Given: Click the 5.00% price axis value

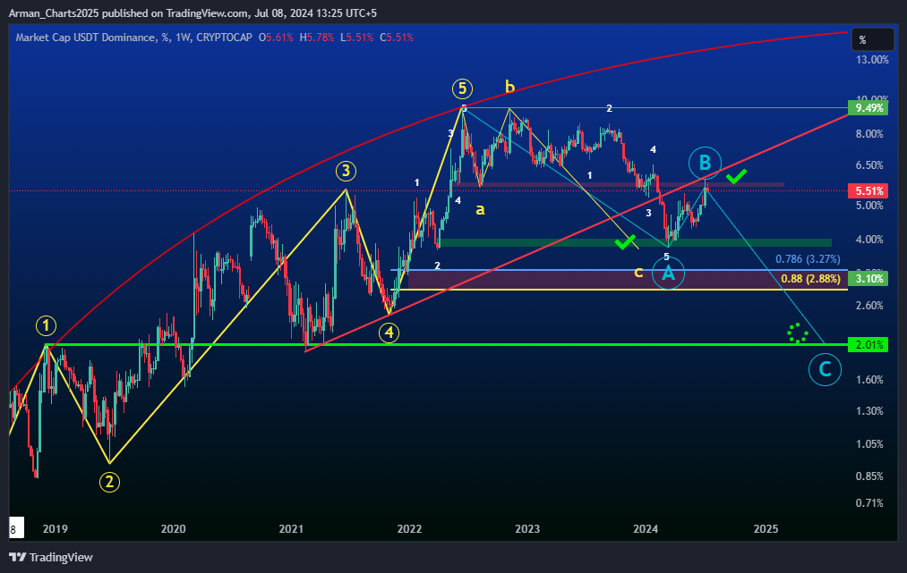Looking at the screenshot, I should pos(869,206).
